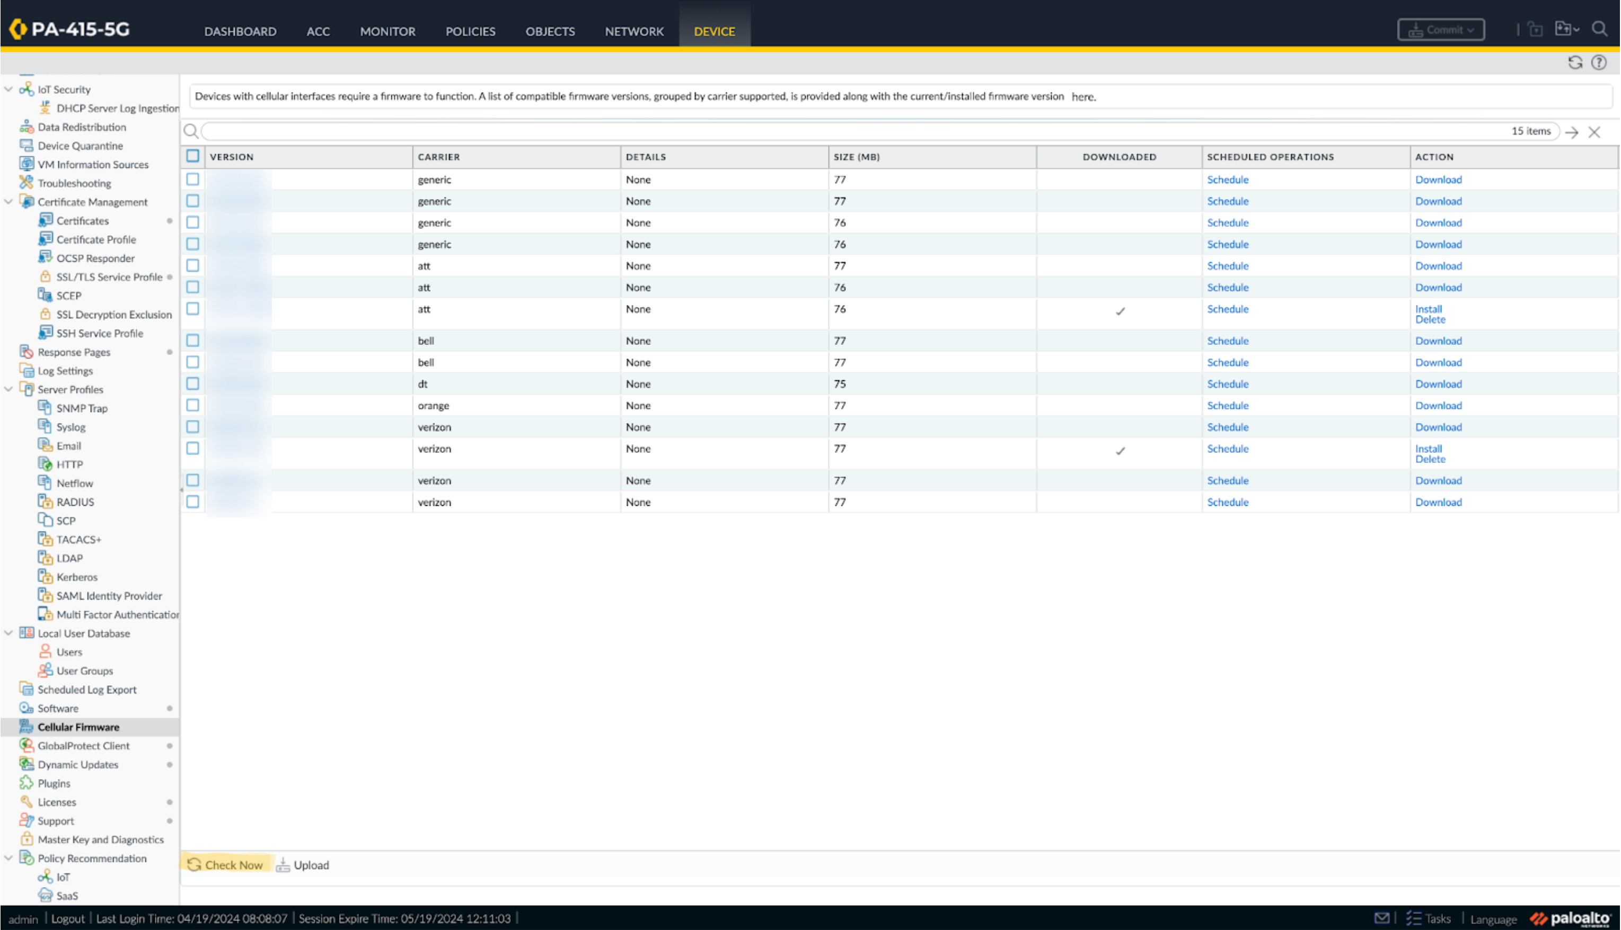
Task: Click the 'here' link in info banner
Action: [1082, 97]
